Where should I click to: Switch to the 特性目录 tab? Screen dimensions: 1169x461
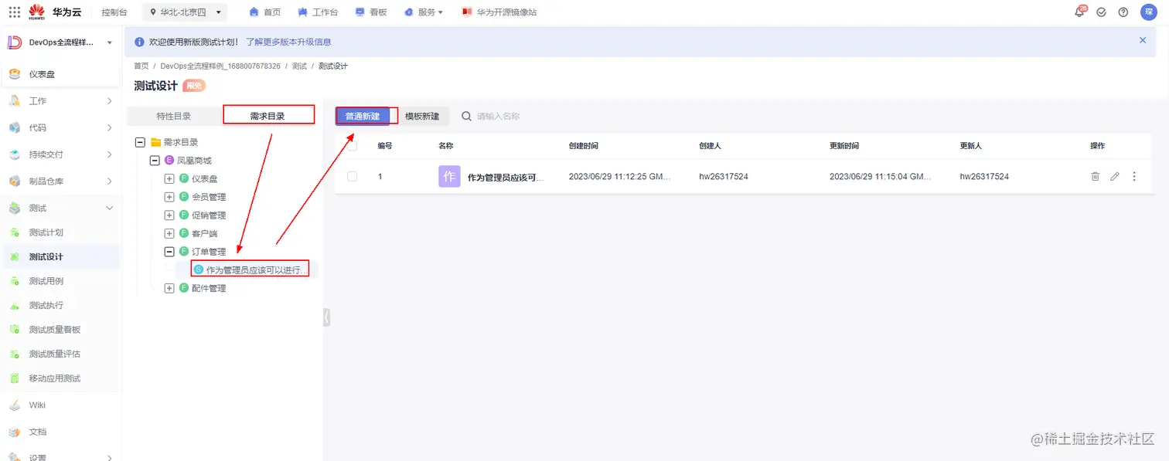[x=174, y=116]
